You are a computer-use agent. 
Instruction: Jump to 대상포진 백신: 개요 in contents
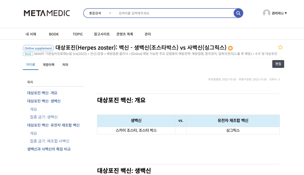click(x=42, y=93)
